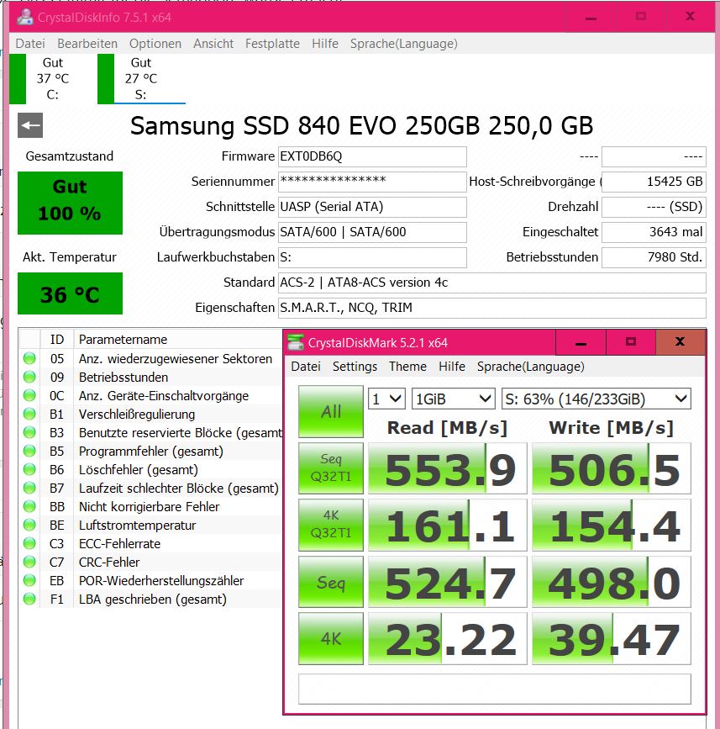Click the masked Seriennummer field
Image resolution: width=720 pixels, height=729 pixels.
tap(372, 182)
